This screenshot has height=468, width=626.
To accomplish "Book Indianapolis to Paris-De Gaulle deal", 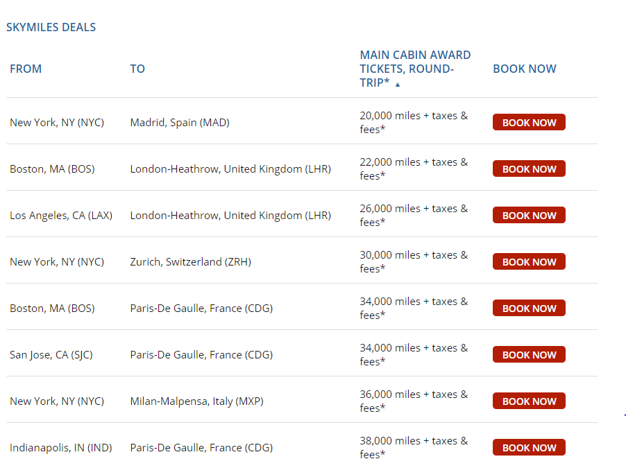I will coord(529,448).
